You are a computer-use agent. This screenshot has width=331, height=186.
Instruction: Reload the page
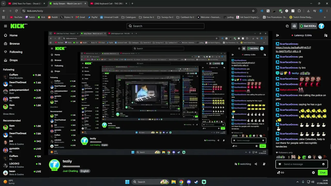[x=16, y=11]
